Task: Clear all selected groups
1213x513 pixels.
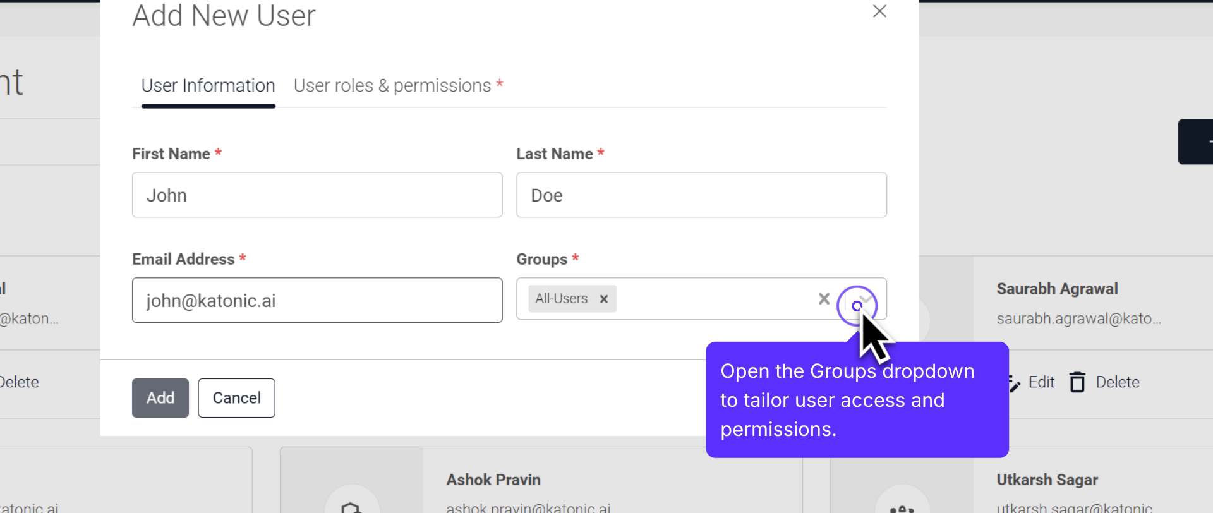Action: 824,298
